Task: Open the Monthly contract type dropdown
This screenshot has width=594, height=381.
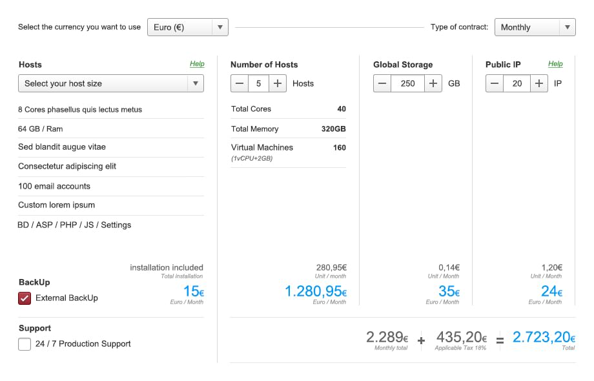Action: (535, 27)
